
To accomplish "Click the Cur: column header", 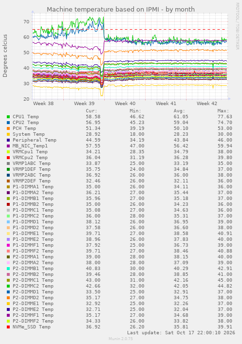I will pyautogui.click(x=92, y=111).
